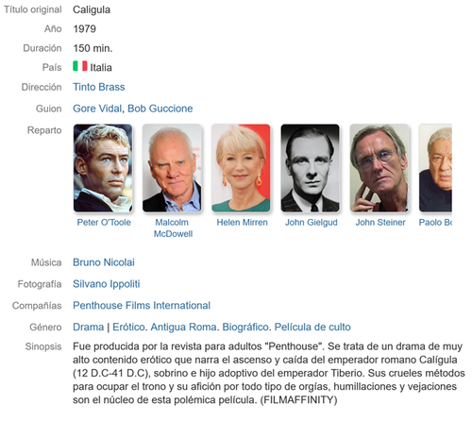Open the Malcolm McDowell name link
472x421 pixels.
tap(173, 228)
